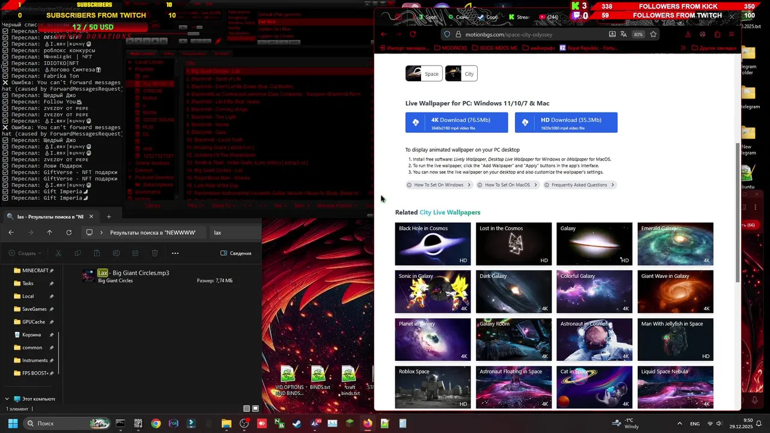Click browser back arrow
The width and height of the screenshot is (770, 433).
(384, 34)
